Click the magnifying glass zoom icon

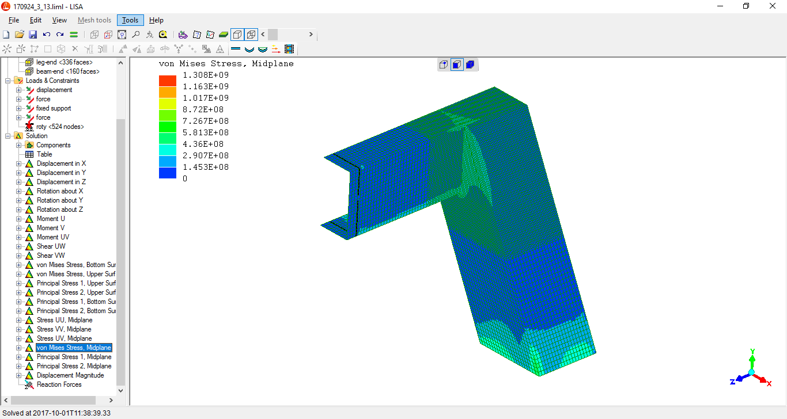[x=136, y=35]
